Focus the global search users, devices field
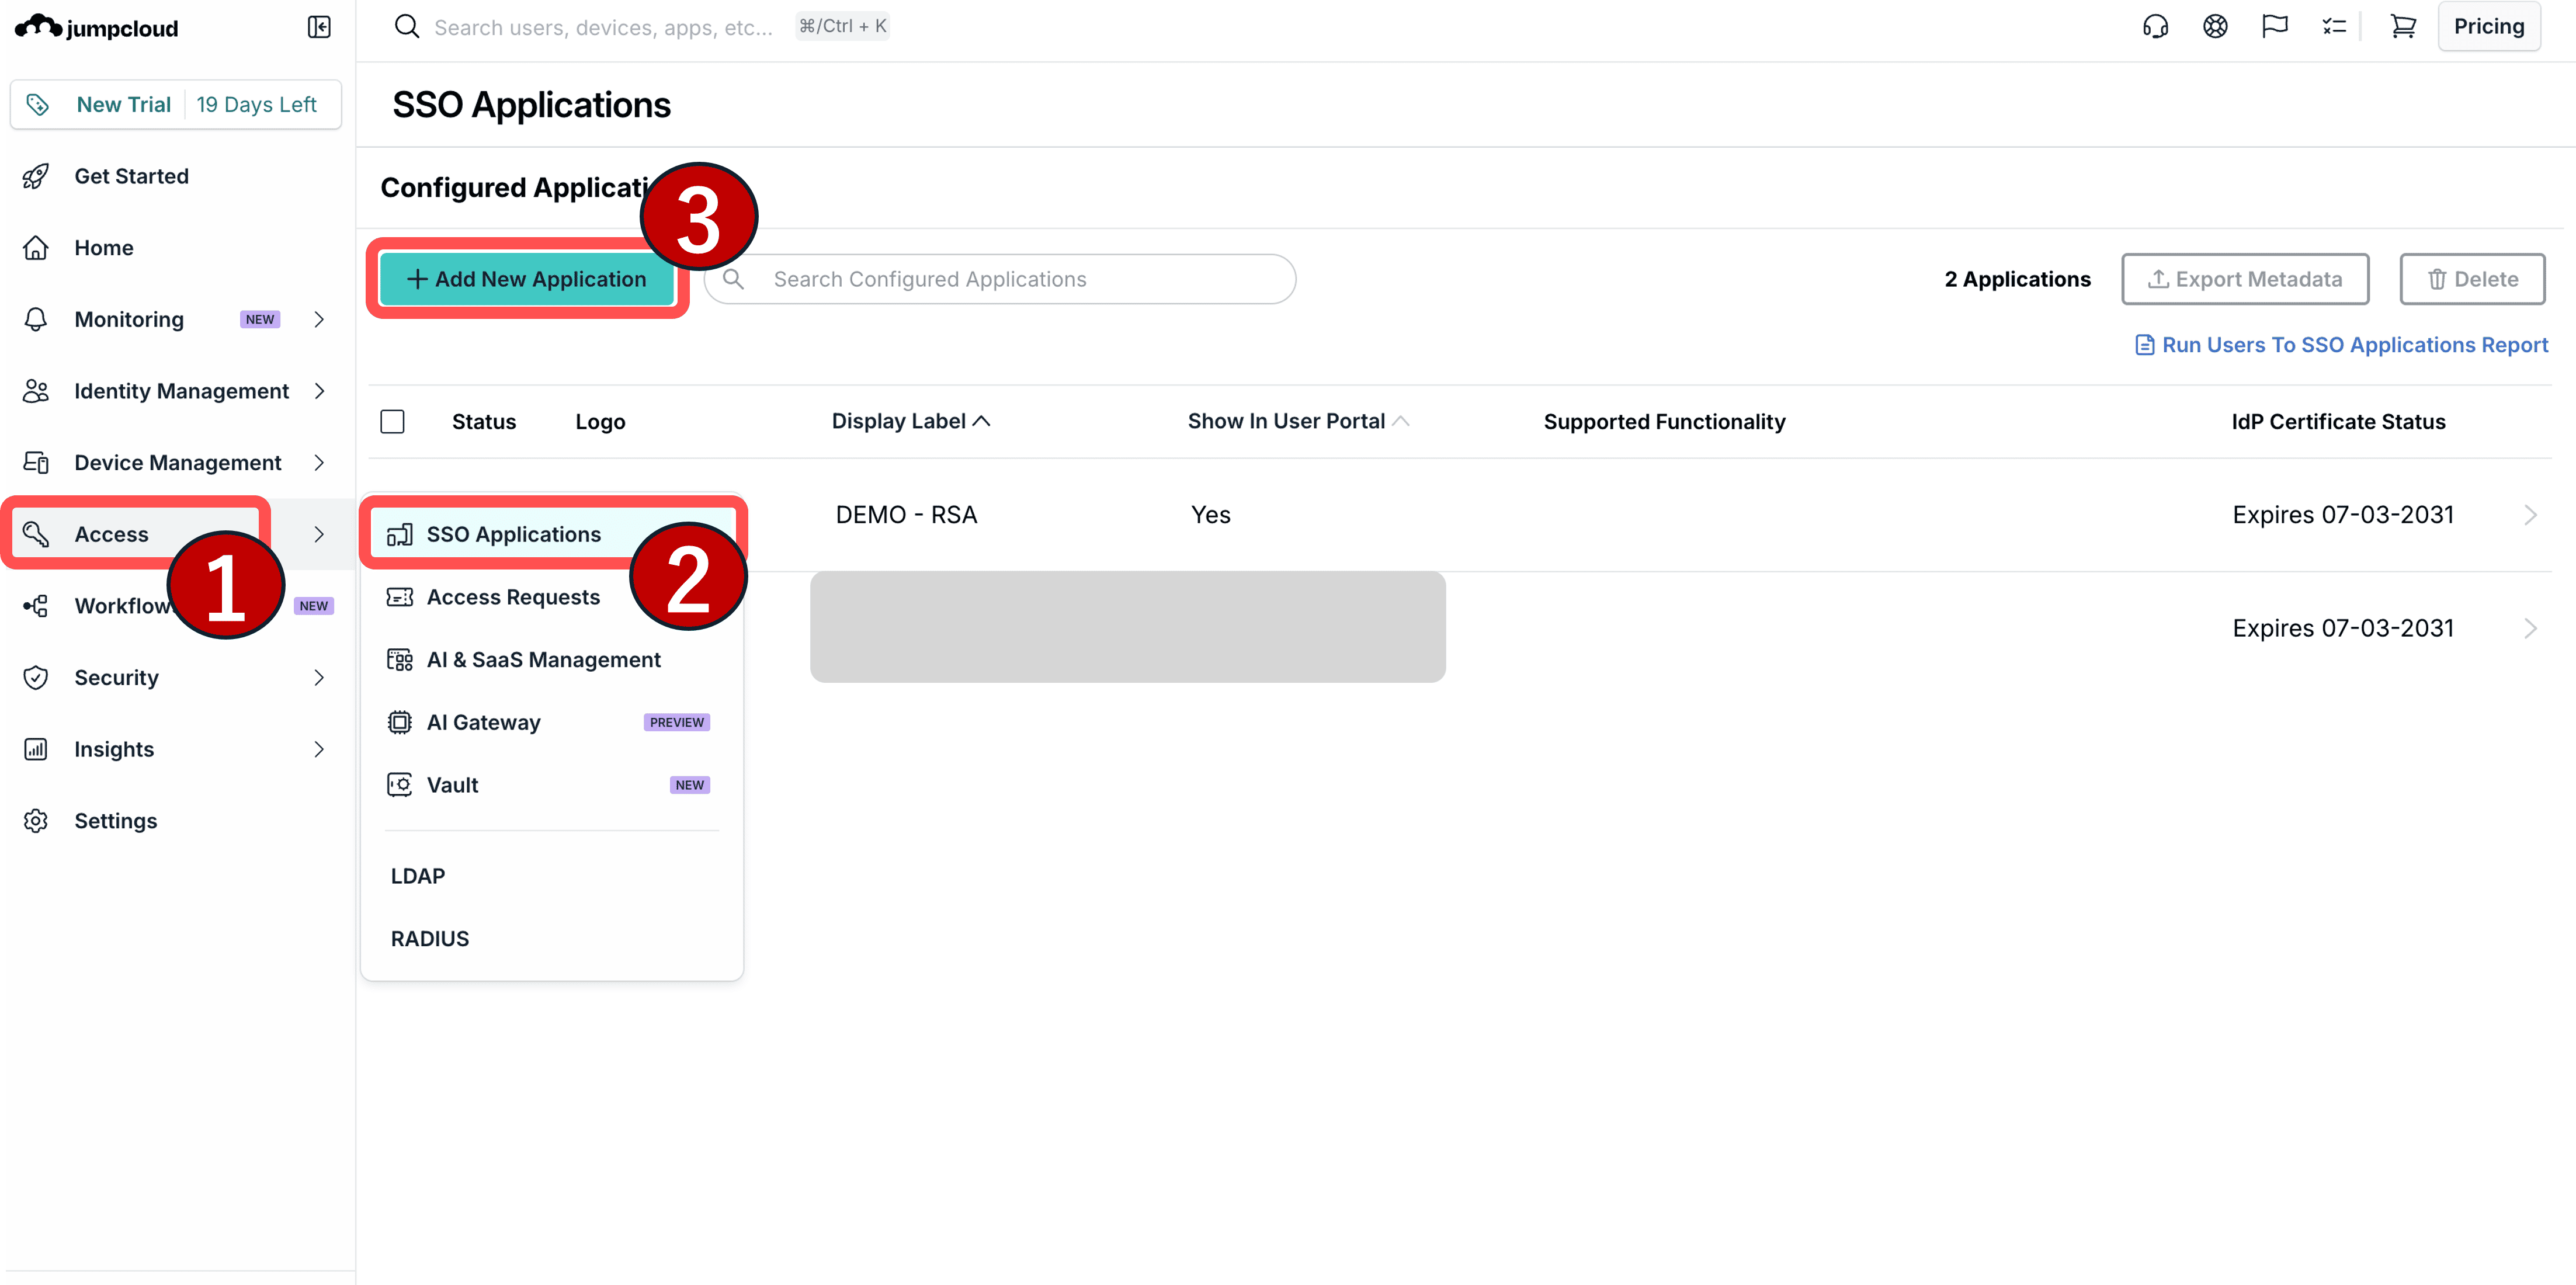The image size is (2576, 1285). 603,27
